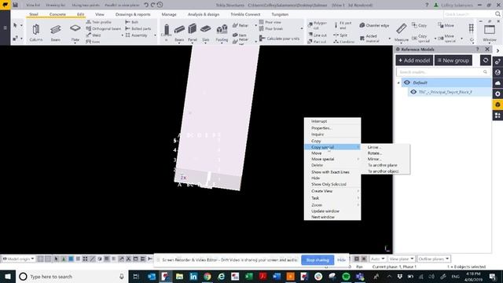This screenshot has height=283, width=503.
Task: Click Calculate pour units
Action: pos(280,39)
